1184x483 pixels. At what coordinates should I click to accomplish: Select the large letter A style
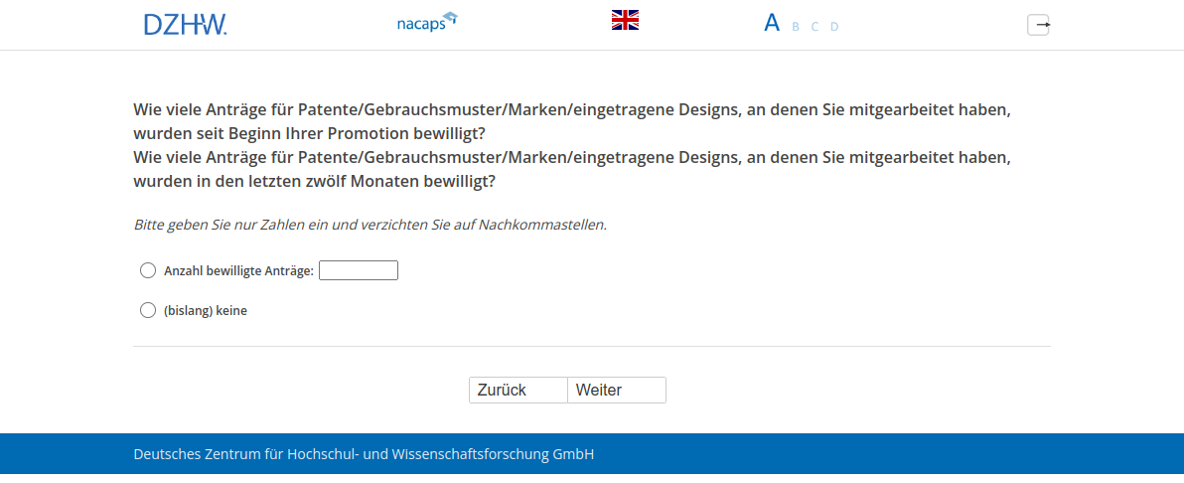pos(772,24)
